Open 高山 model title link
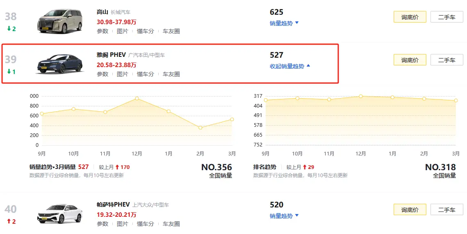467x234 pixels. [102, 12]
